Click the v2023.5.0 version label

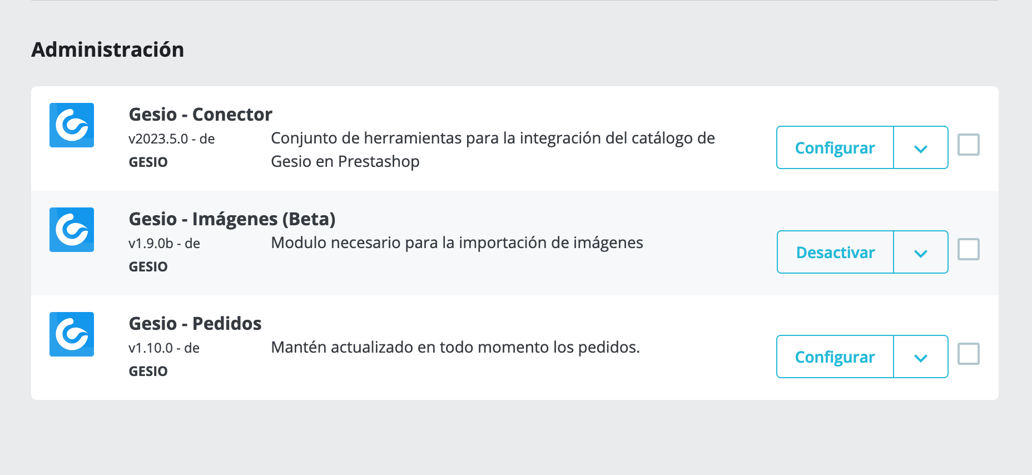(x=158, y=138)
